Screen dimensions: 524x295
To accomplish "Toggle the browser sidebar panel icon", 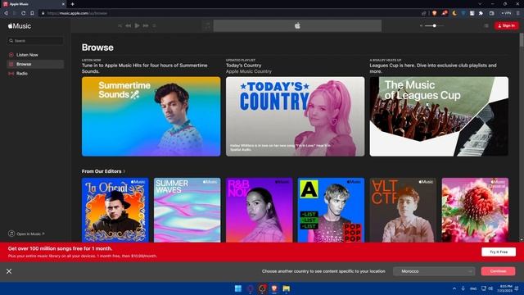I will (x=491, y=13).
